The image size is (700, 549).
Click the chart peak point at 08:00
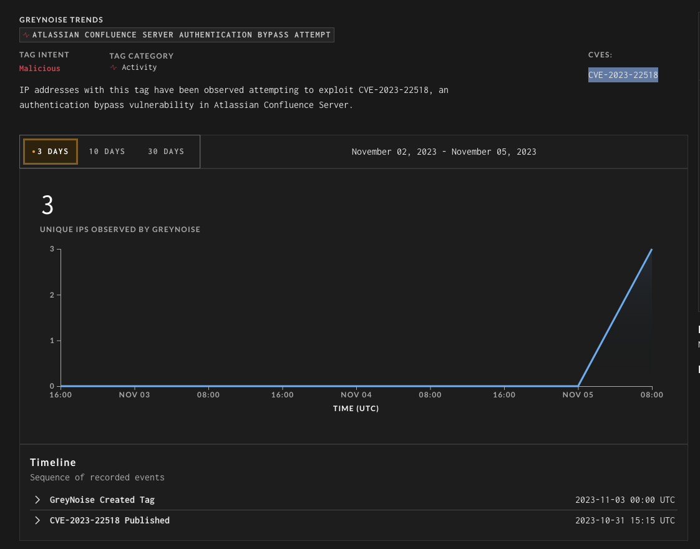[652, 249]
